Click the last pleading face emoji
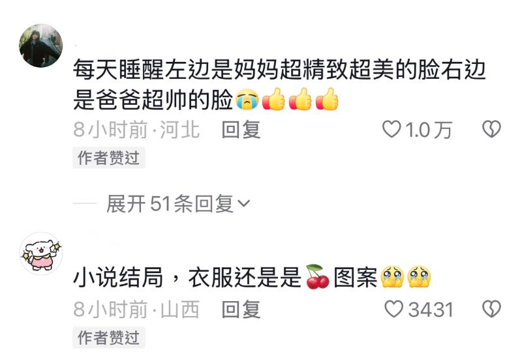The image size is (522, 363). point(419,277)
